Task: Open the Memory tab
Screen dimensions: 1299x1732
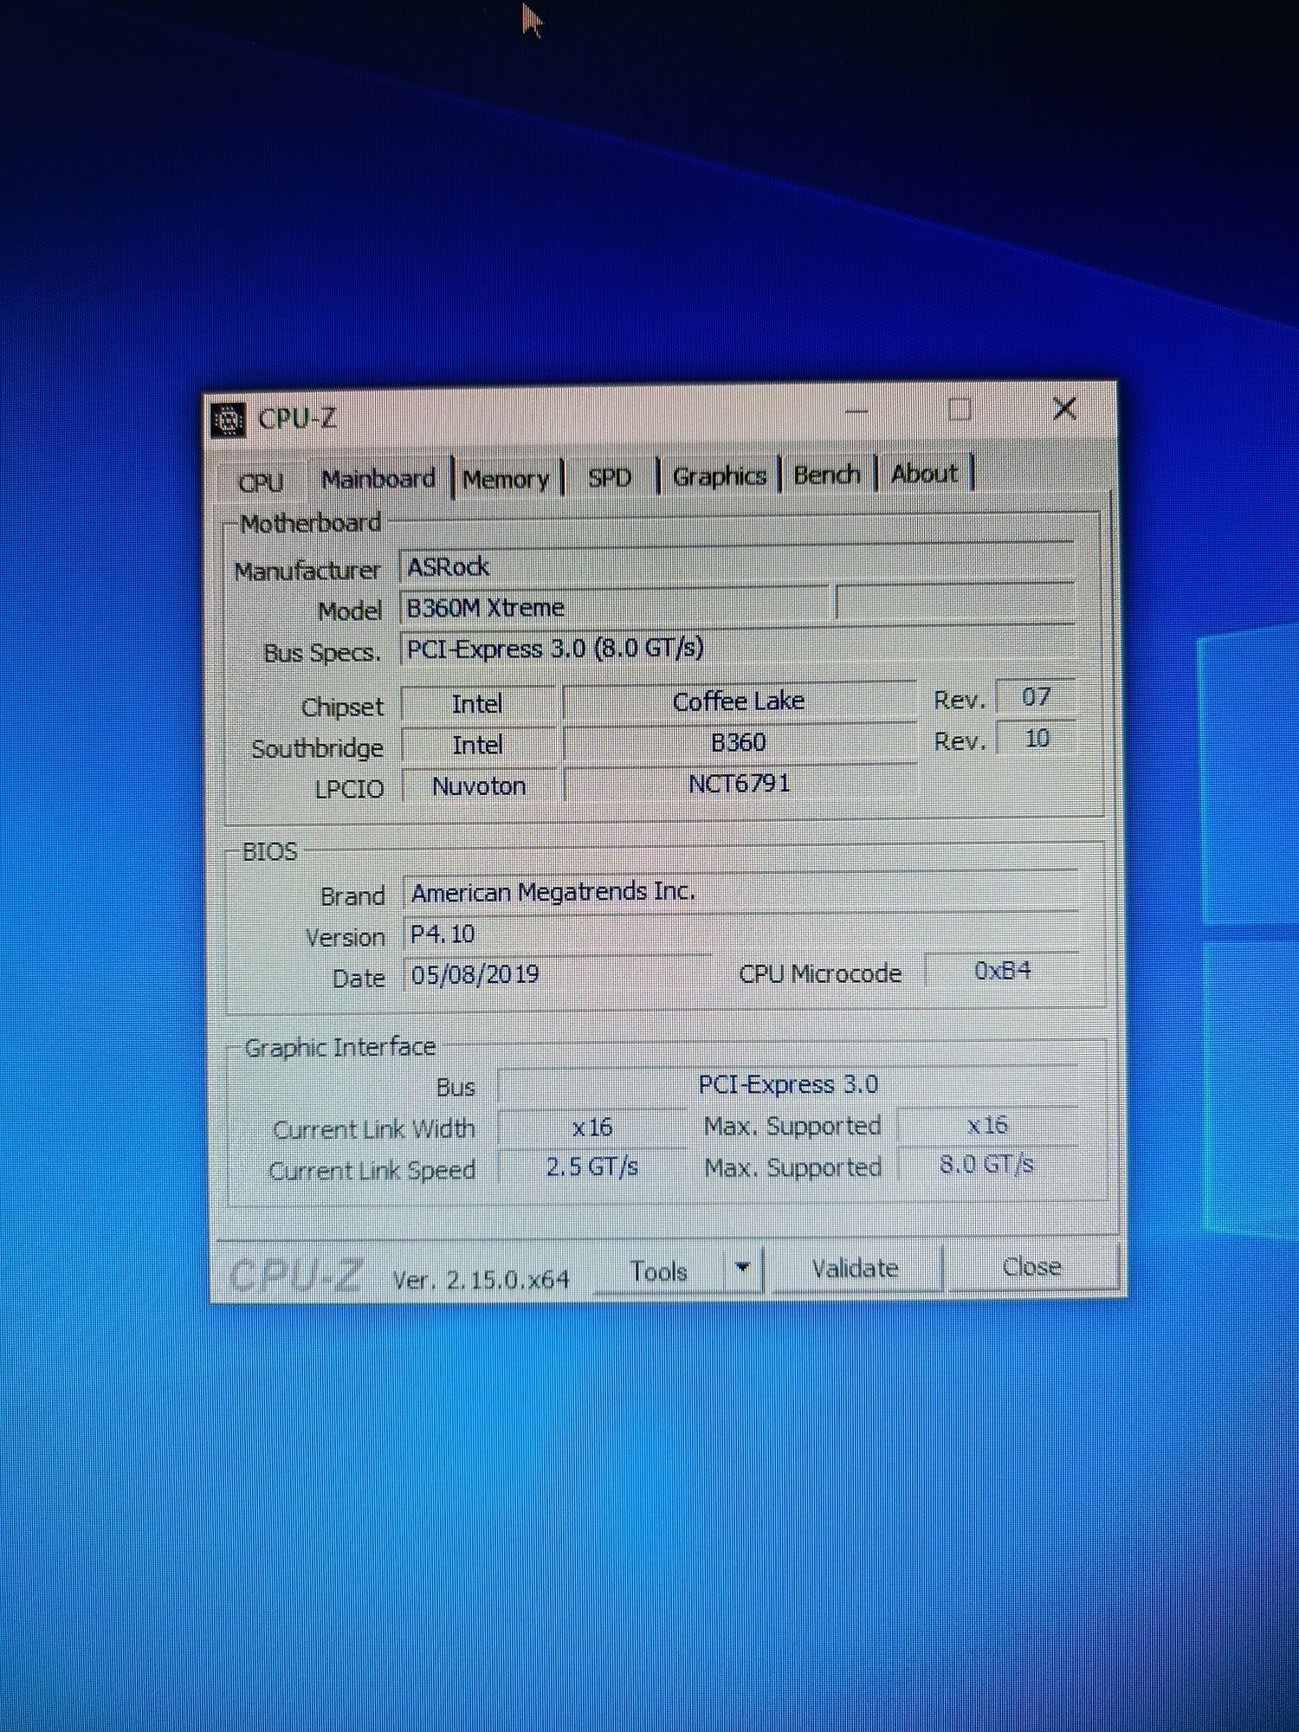Action: [x=507, y=479]
